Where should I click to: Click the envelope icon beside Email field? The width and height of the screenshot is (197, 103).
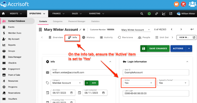click(x=47, y=73)
